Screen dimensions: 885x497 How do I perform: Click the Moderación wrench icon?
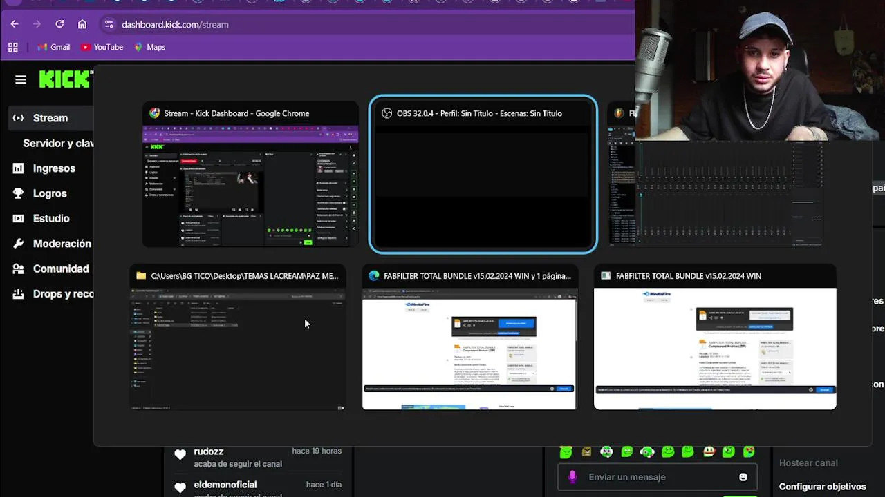19,244
